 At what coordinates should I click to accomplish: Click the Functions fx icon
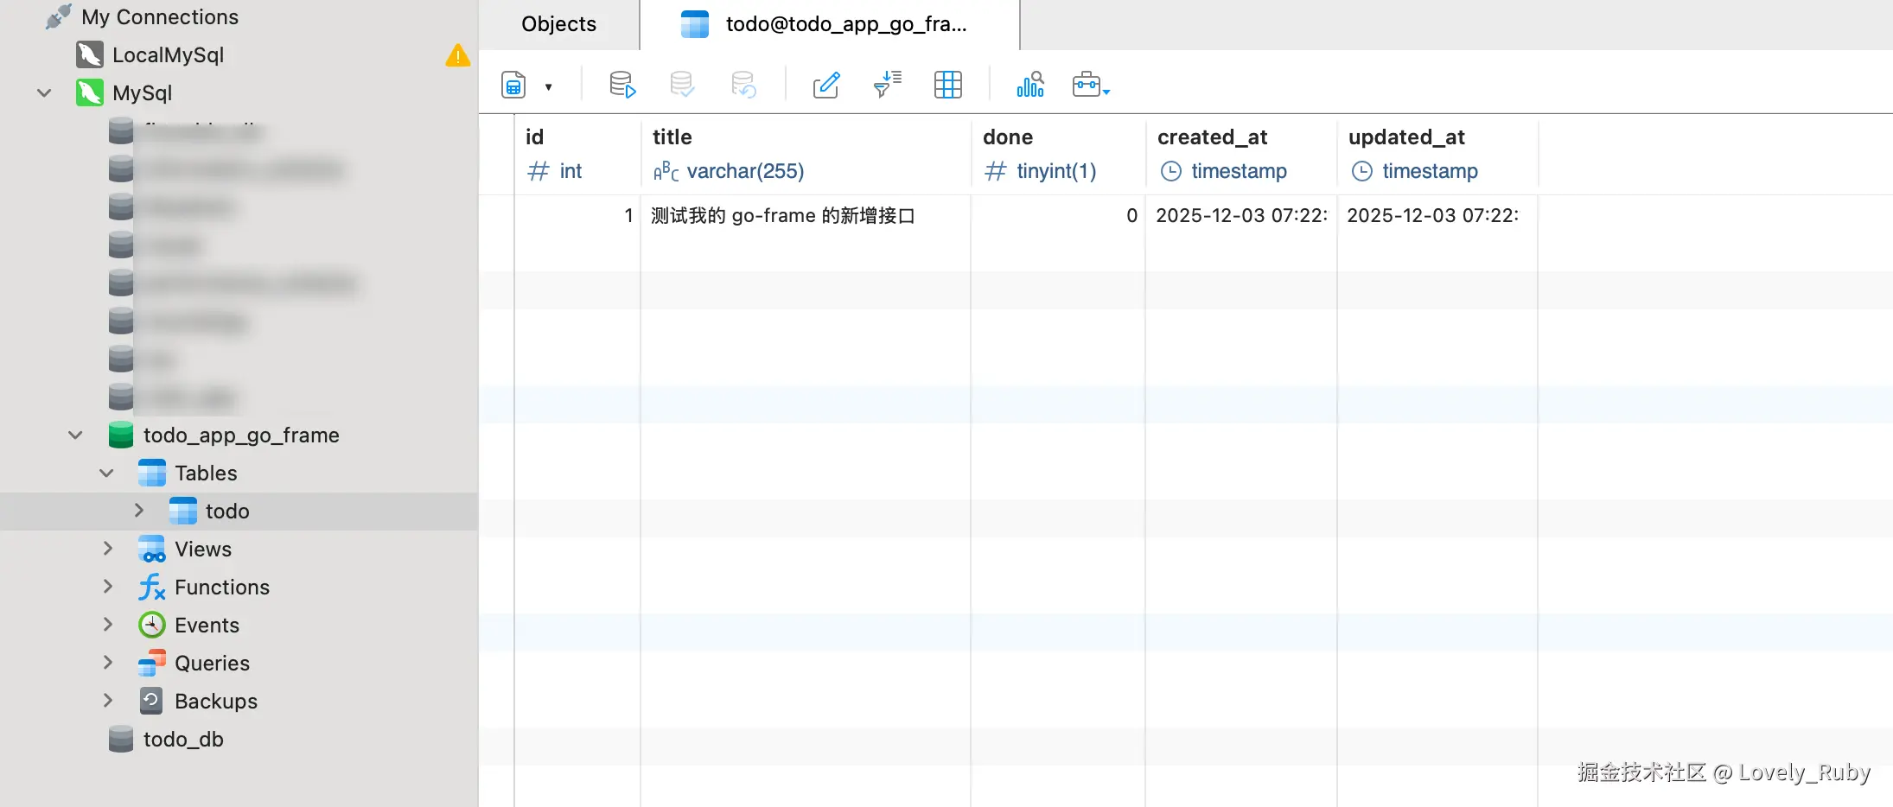[x=152, y=587]
